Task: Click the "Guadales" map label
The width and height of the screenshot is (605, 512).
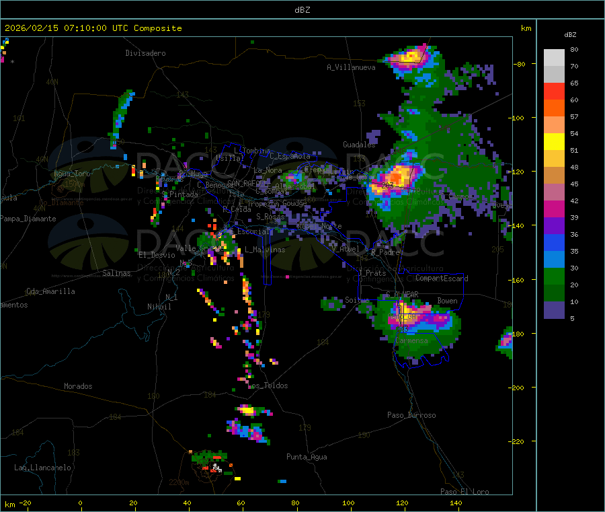Action: point(359,145)
